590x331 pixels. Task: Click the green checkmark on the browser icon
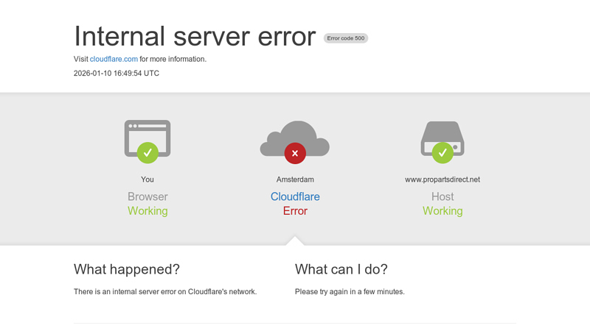click(x=147, y=153)
